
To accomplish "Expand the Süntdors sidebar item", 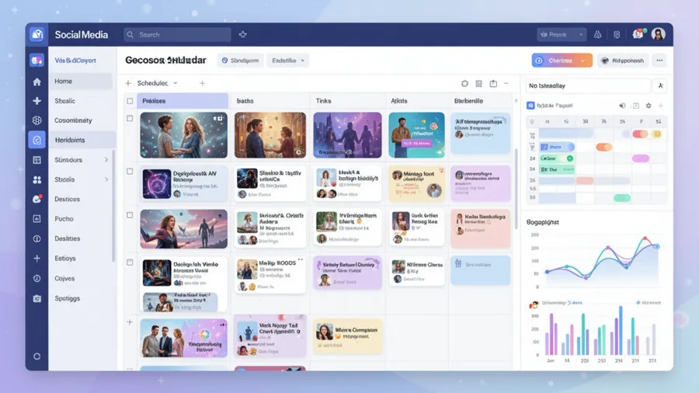I will [x=106, y=160].
